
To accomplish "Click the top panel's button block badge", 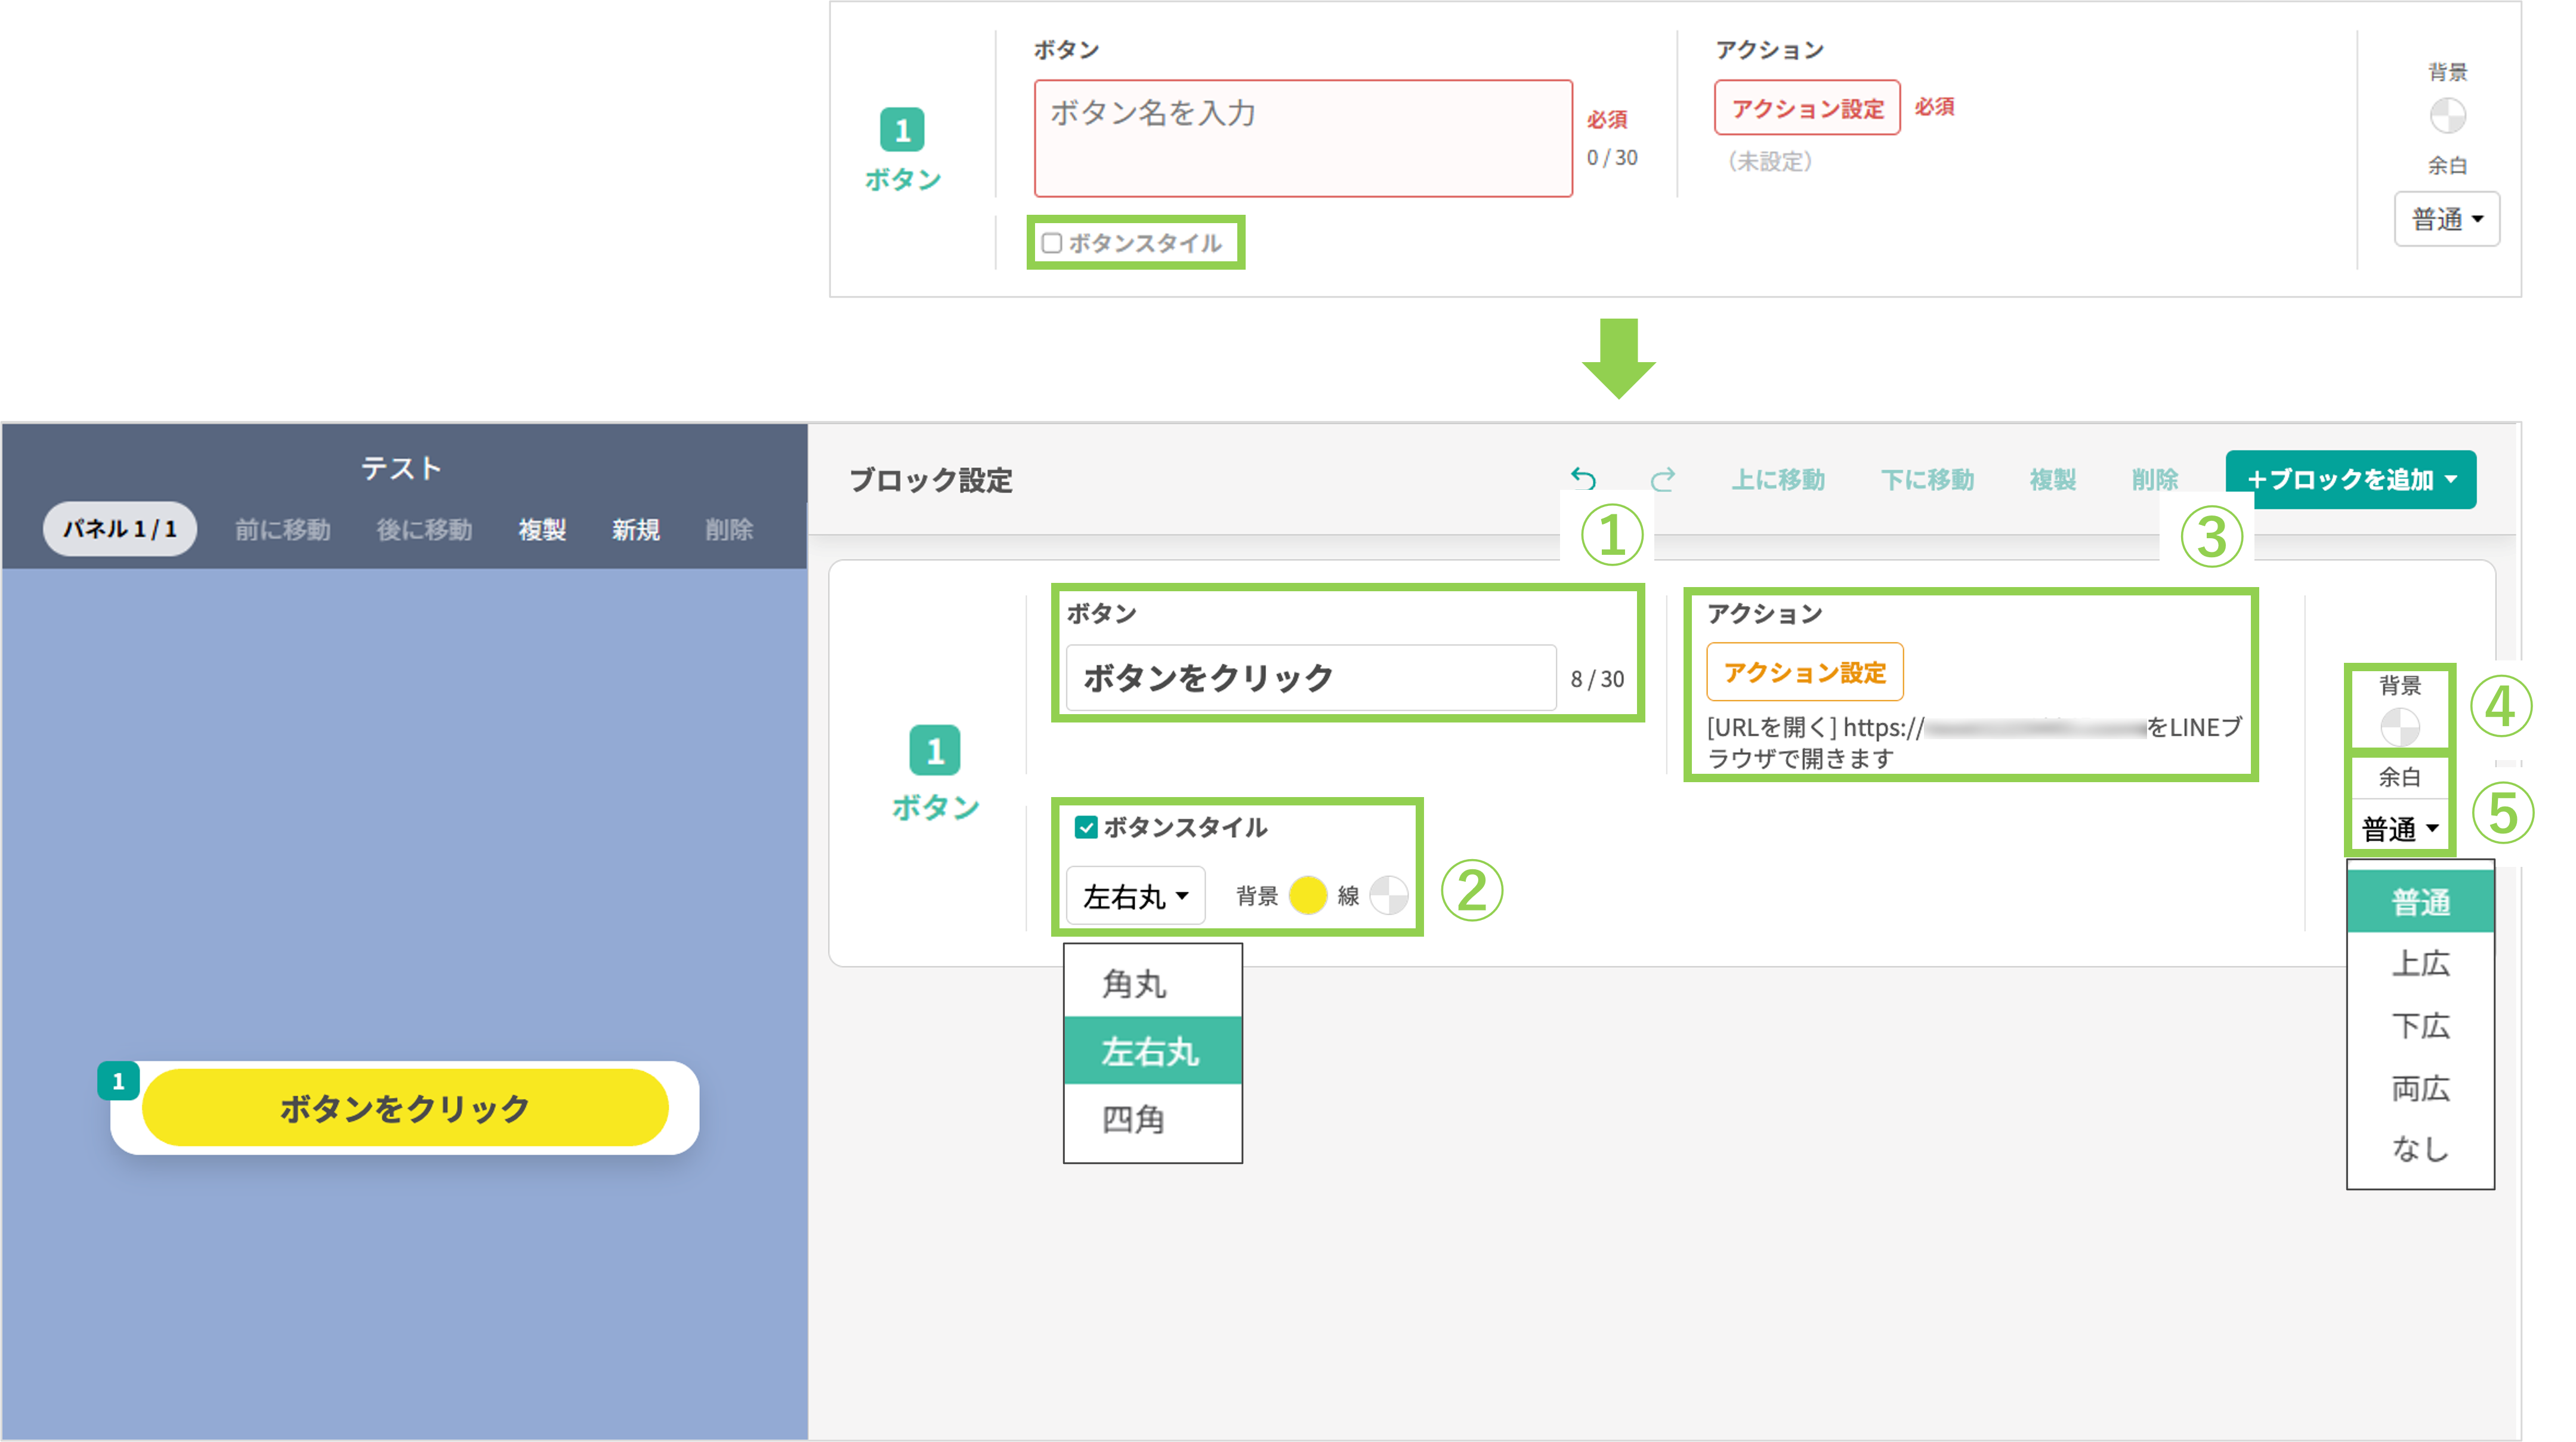I will click(902, 130).
